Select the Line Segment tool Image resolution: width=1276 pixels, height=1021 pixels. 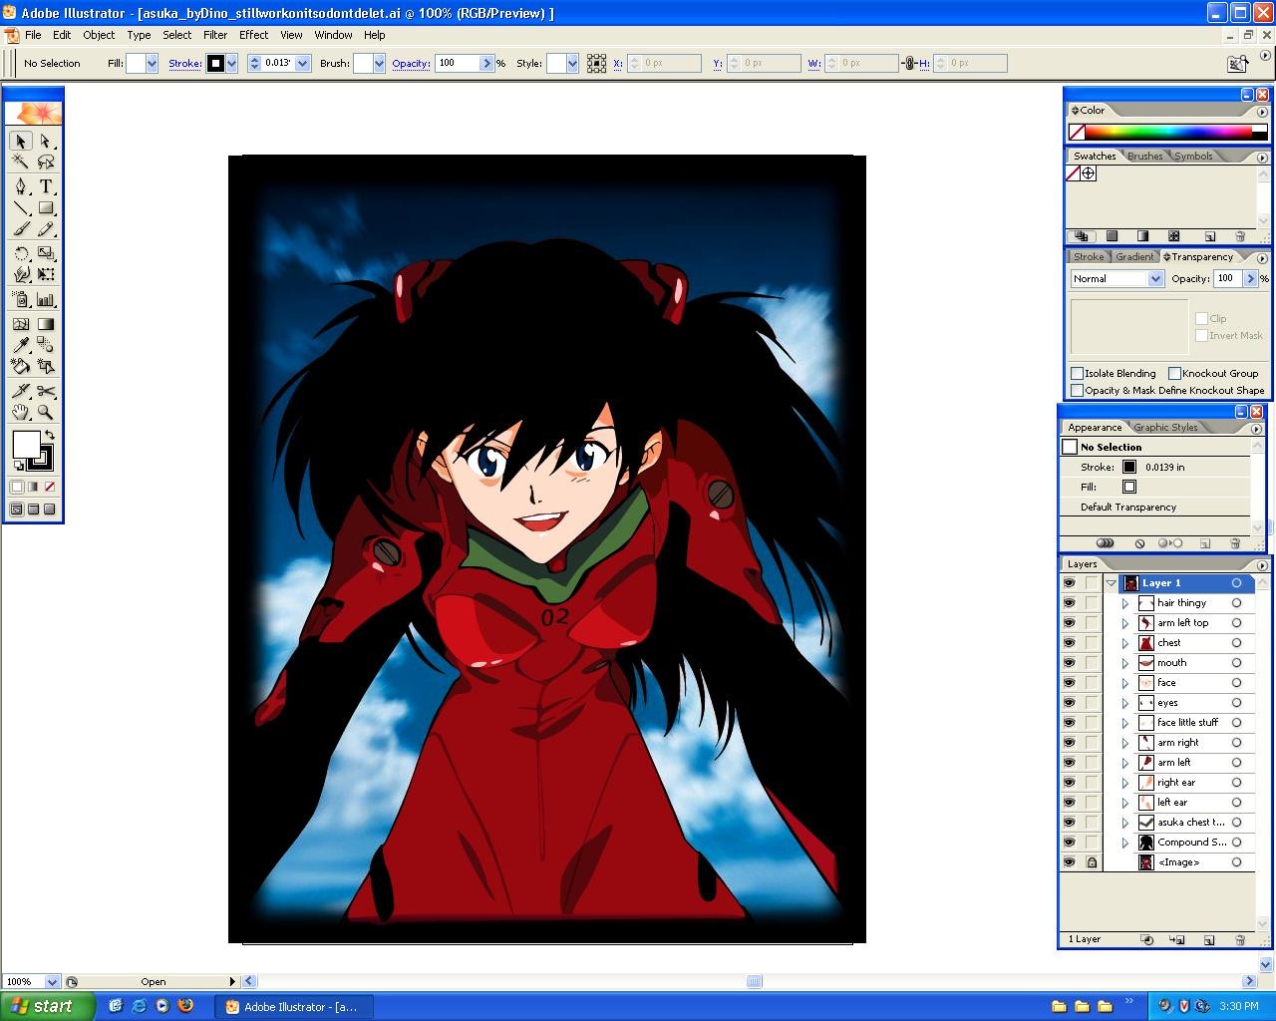click(21, 208)
